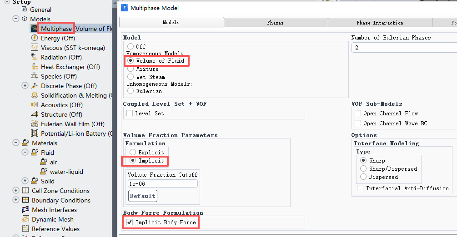
Task: Click the Radiation model icon
Action: [35, 57]
